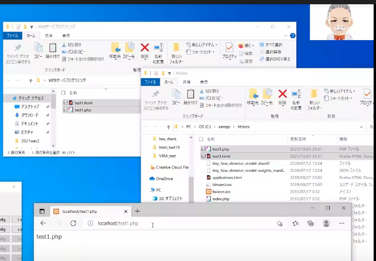This screenshot has height=261, width=376.
Task: Pin to Quick Access in htdocs window
Action: pos(156,94)
